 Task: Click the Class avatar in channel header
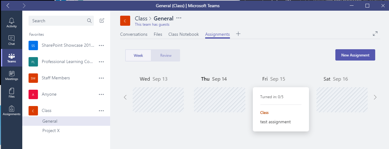pyautogui.click(x=125, y=21)
